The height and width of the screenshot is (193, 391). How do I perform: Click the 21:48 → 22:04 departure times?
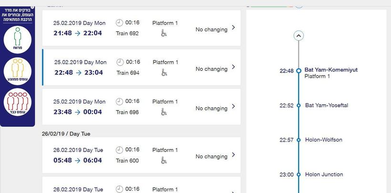point(78,33)
